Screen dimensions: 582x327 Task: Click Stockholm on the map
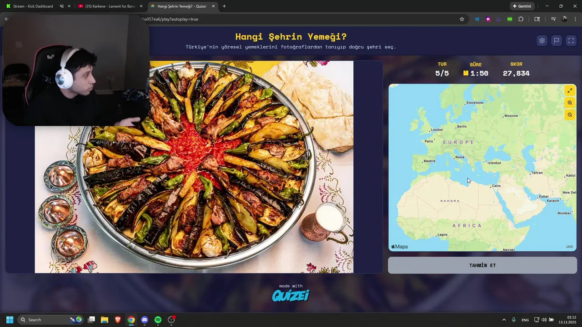point(474,103)
